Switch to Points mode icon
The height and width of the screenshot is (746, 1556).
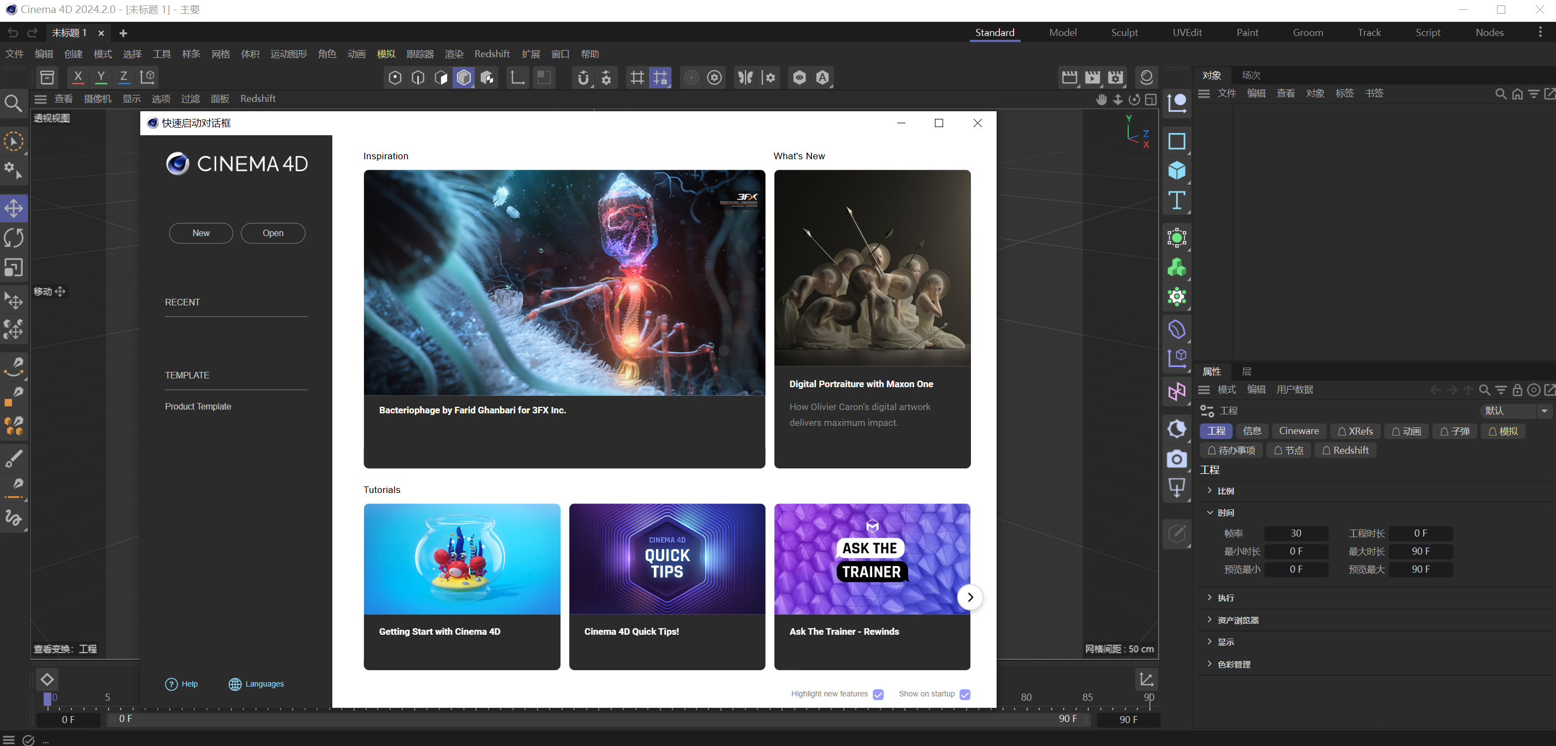(x=395, y=77)
